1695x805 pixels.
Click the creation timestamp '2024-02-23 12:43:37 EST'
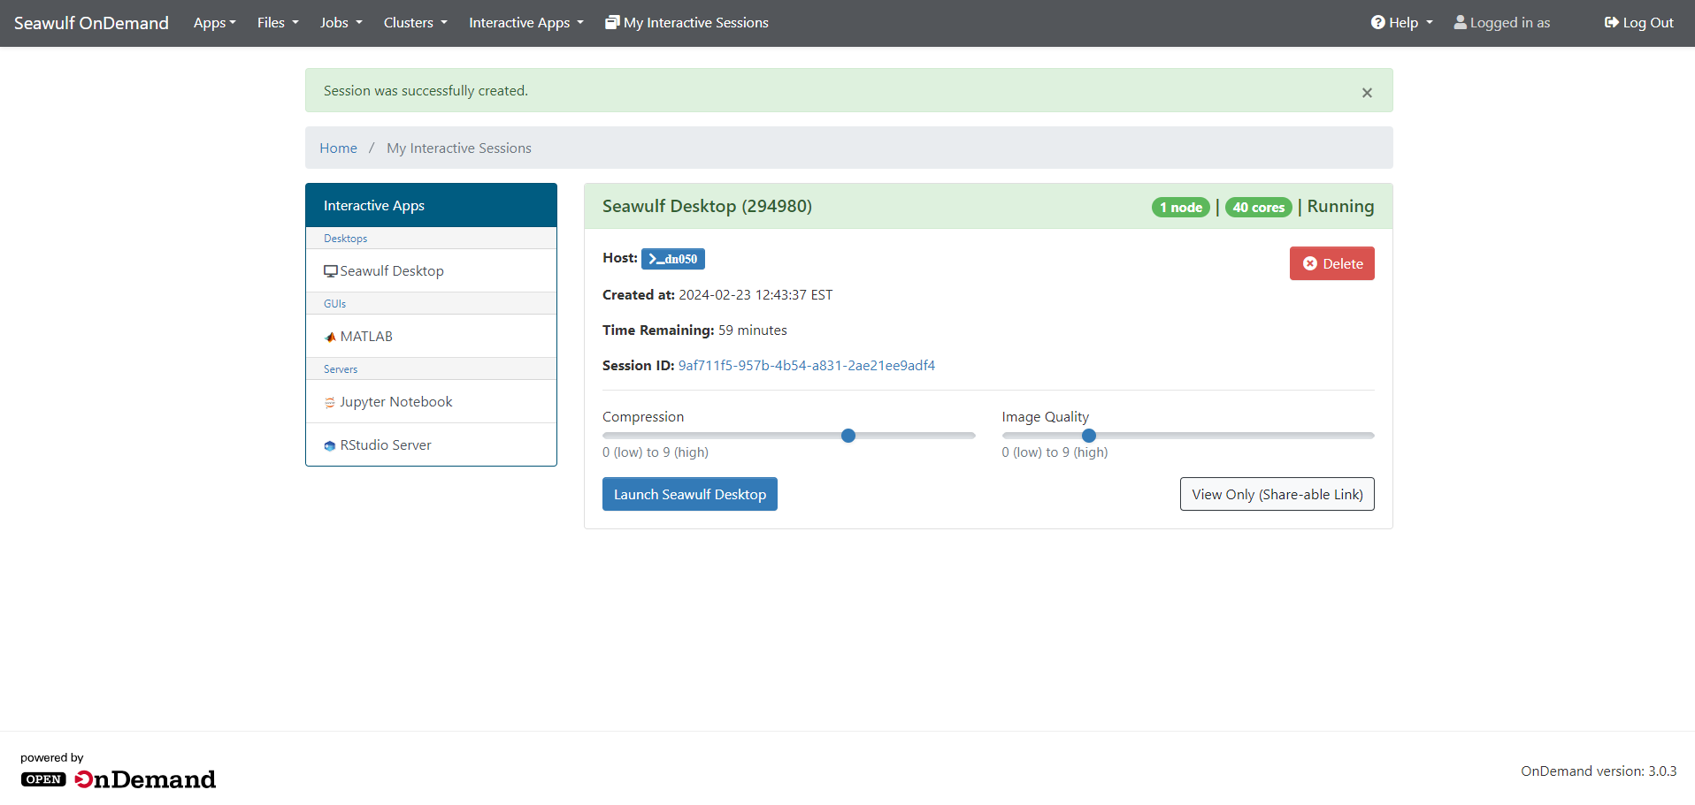tap(755, 295)
